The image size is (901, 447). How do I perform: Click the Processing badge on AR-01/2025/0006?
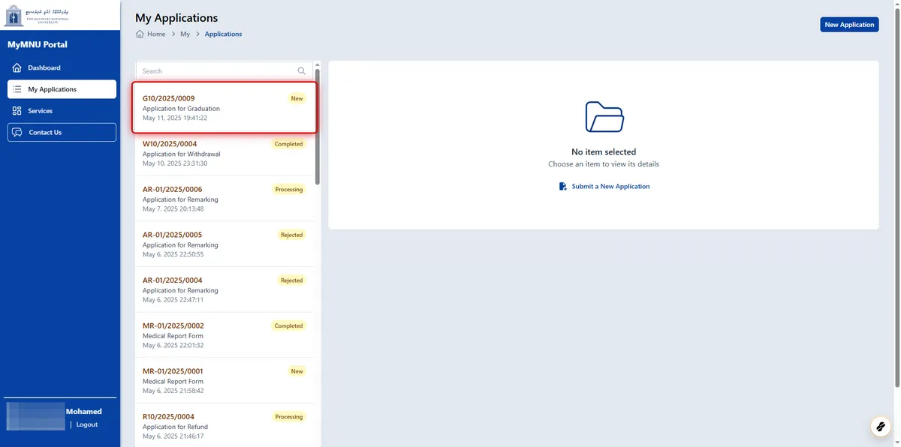tap(288, 190)
